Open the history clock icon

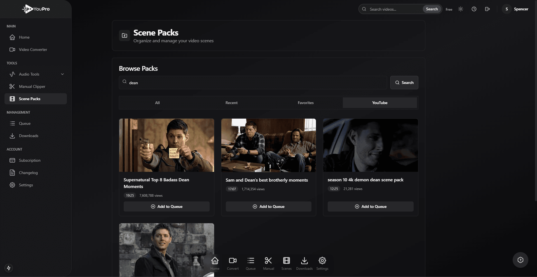[474, 9]
